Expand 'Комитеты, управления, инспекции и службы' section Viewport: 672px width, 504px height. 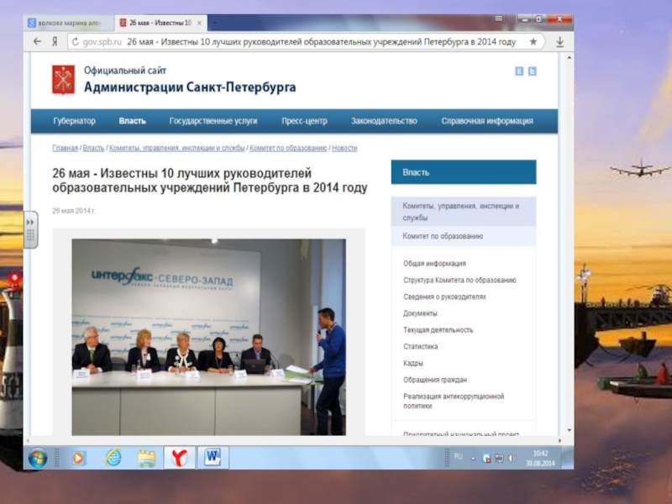[x=460, y=212]
